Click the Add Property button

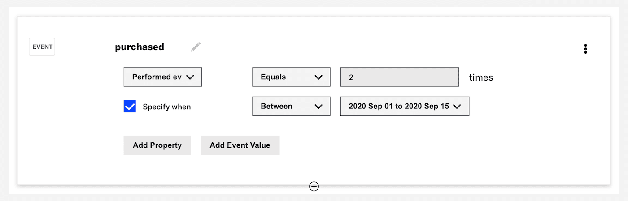[157, 145]
